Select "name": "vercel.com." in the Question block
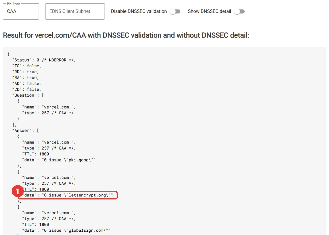This screenshot has height=235, width=329. coord(49,107)
